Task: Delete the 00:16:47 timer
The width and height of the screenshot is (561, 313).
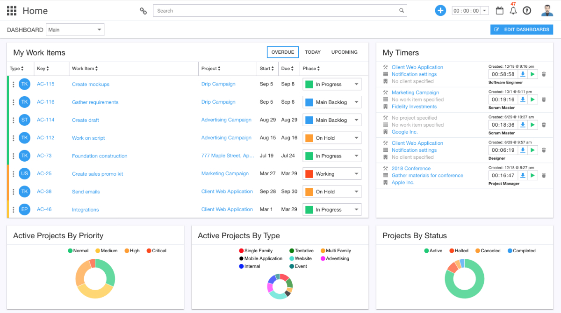Action: click(544, 175)
